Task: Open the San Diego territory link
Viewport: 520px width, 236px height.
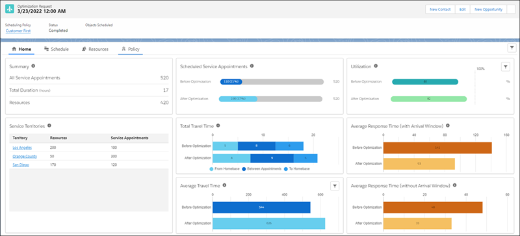Action: [21, 164]
